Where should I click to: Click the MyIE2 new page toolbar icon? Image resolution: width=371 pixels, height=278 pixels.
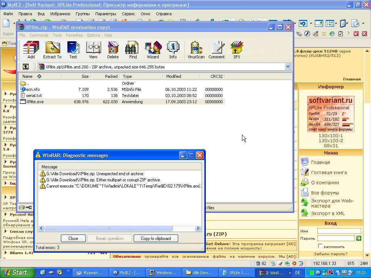coord(7,23)
